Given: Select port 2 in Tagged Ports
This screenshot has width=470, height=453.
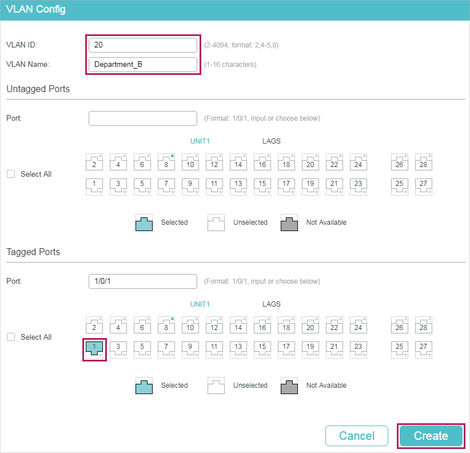Looking at the screenshot, I should point(94,325).
